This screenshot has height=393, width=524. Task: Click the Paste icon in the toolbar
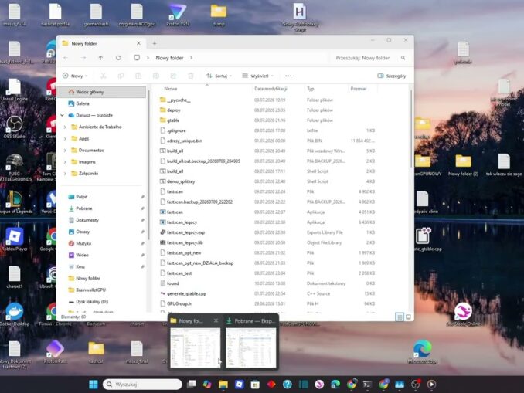pos(138,76)
